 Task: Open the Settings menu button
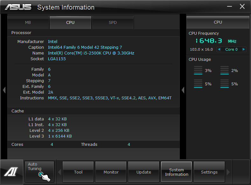209,172
